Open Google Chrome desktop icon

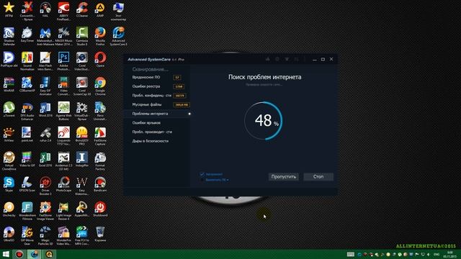[100, 86]
